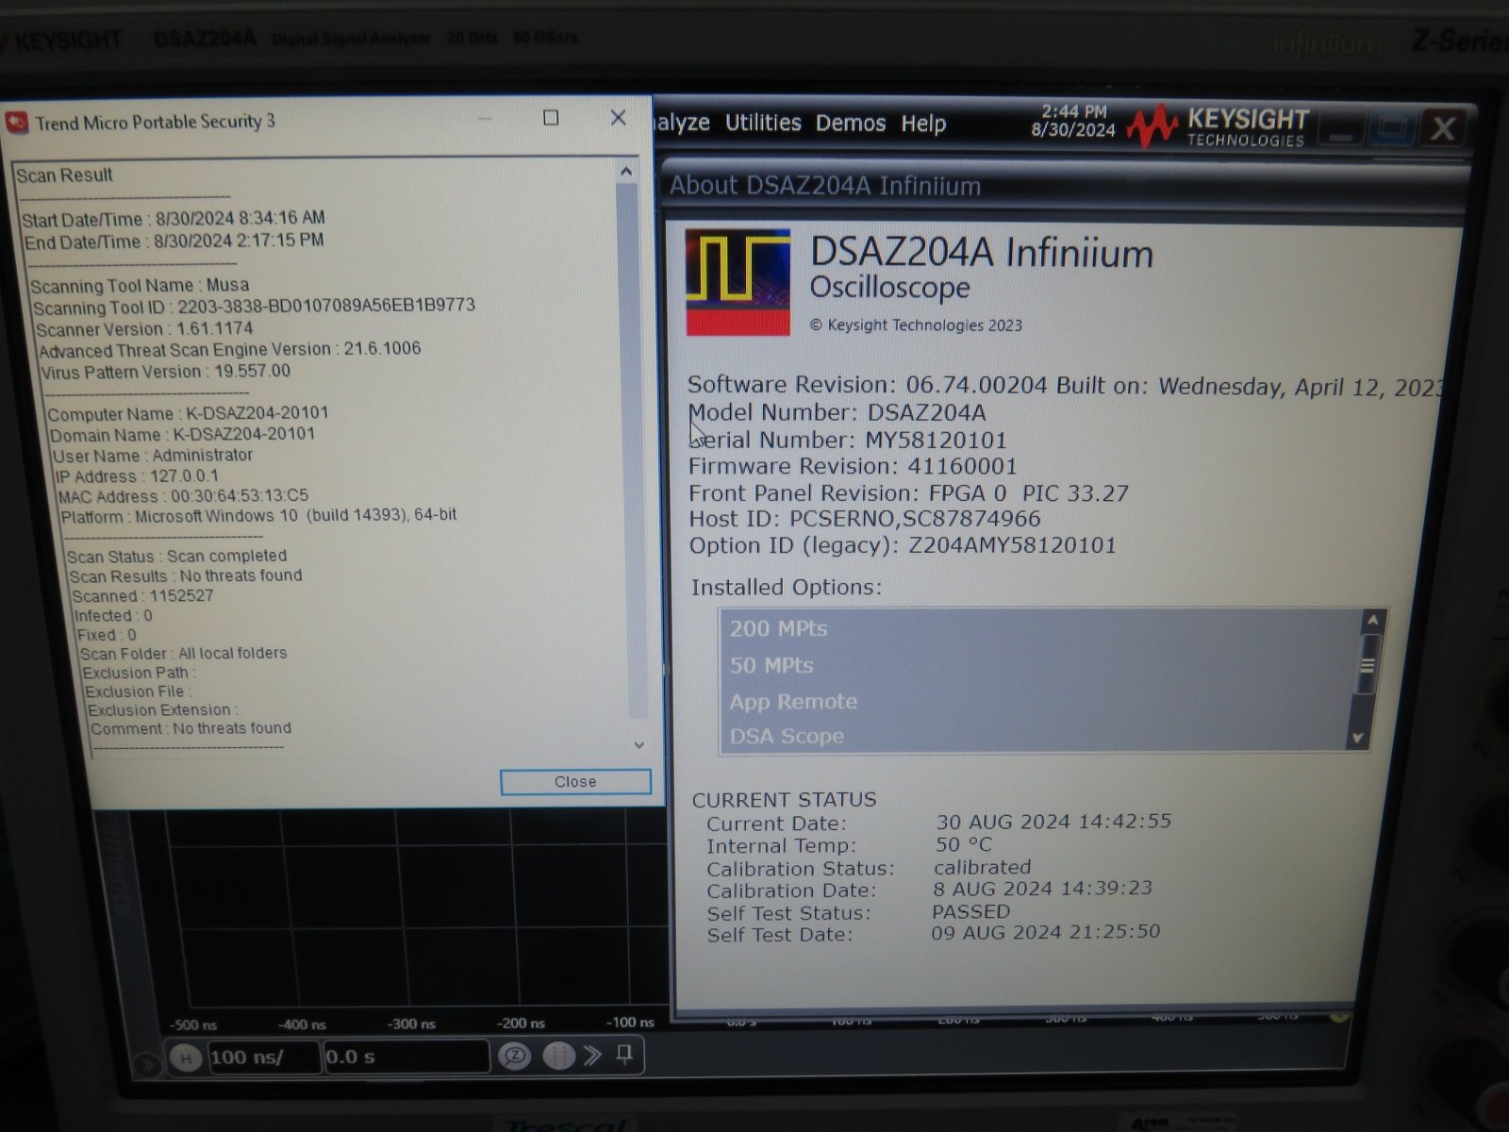Click the 0.0 s horizontal position field
The image size is (1509, 1132).
pos(406,1057)
